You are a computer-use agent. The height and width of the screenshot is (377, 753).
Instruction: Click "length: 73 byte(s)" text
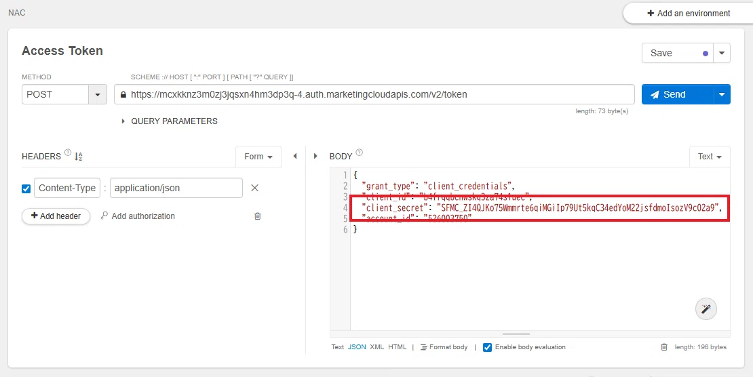click(602, 111)
